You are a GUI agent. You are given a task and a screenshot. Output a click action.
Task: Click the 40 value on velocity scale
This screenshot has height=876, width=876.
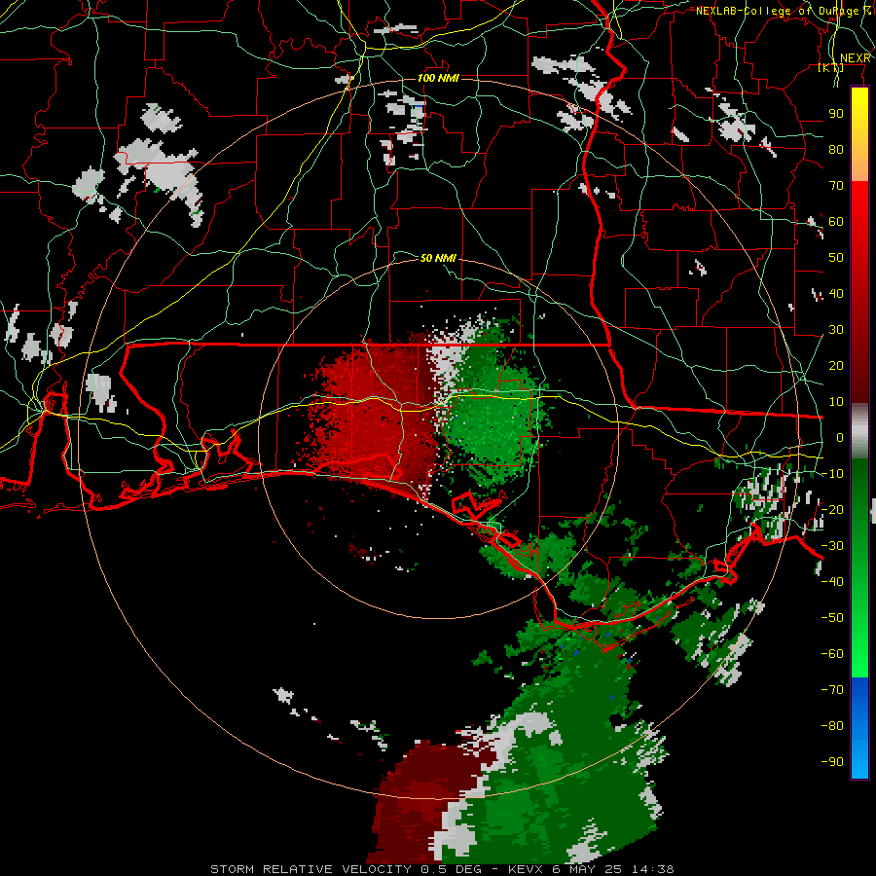click(836, 293)
